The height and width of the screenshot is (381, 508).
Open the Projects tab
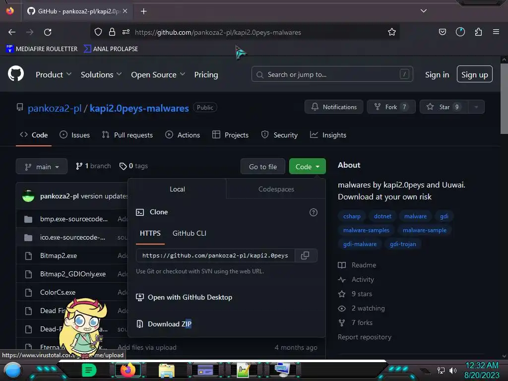coord(230,135)
